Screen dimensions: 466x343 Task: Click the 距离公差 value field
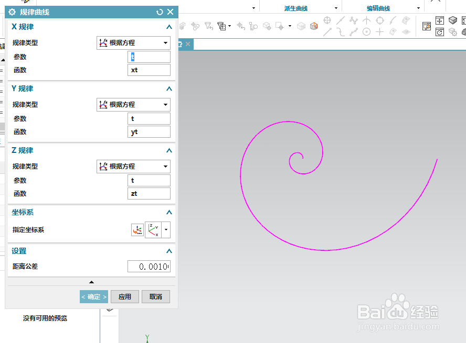(149, 266)
